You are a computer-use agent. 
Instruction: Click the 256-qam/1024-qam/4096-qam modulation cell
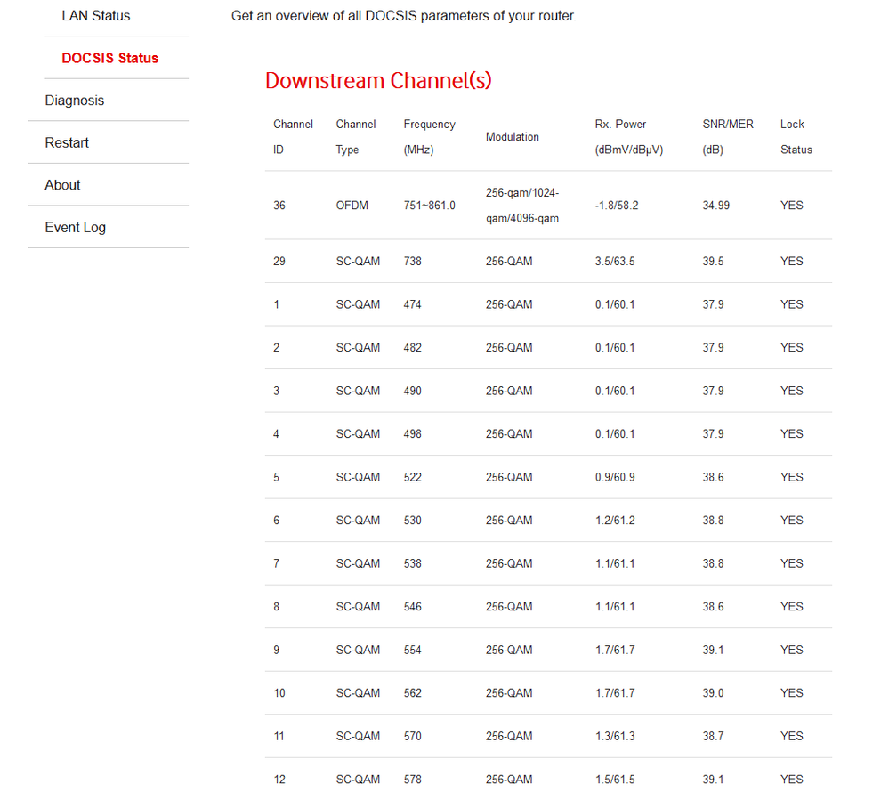(x=522, y=206)
